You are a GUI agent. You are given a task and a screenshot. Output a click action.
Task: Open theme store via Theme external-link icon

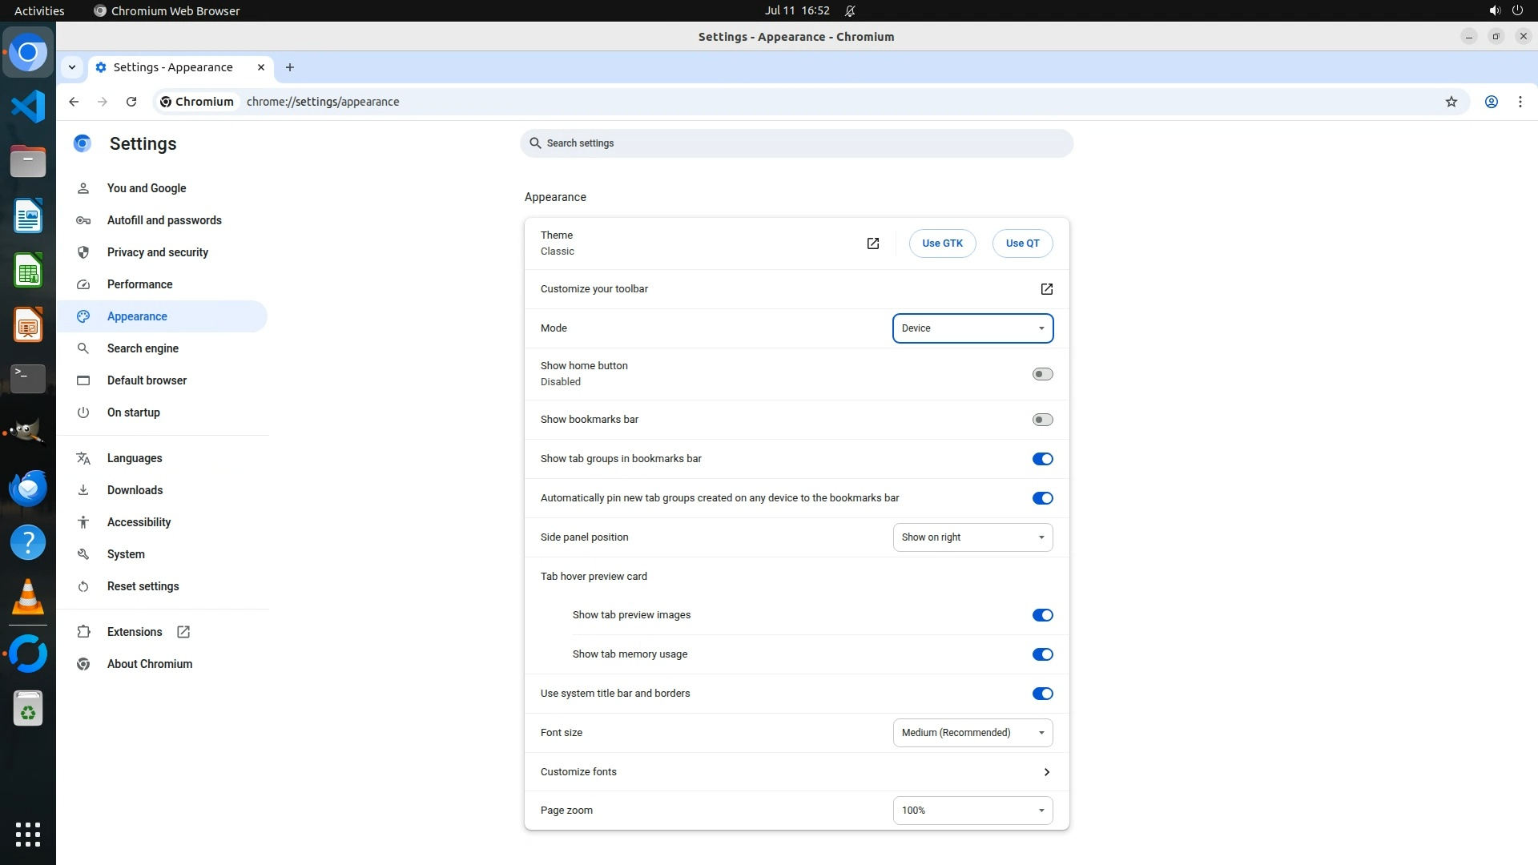[872, 243]
